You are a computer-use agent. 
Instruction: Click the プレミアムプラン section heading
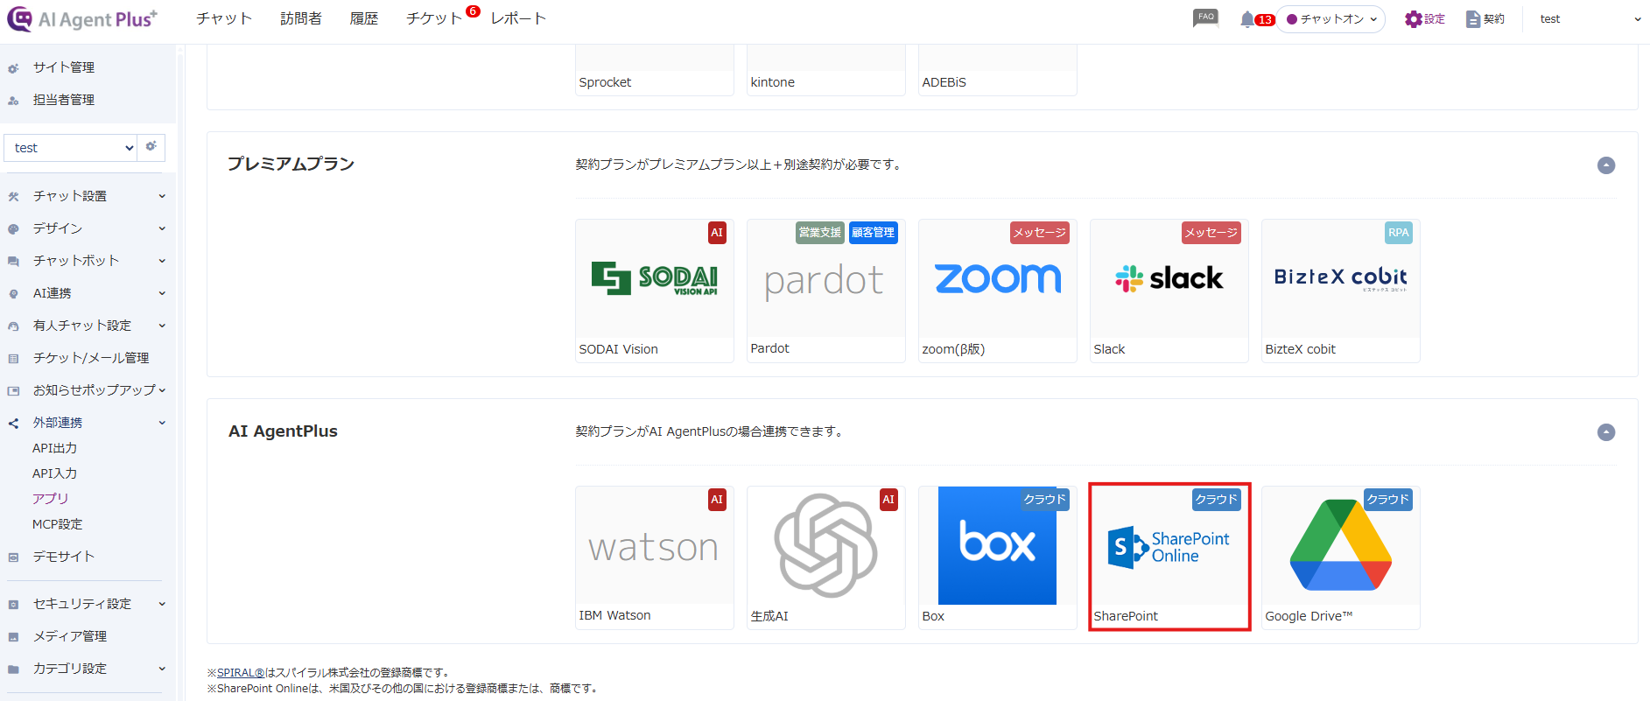[x=291, y=165]
